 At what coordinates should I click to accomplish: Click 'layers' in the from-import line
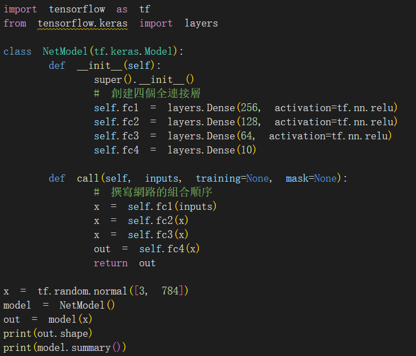click(x=201, y=23)
